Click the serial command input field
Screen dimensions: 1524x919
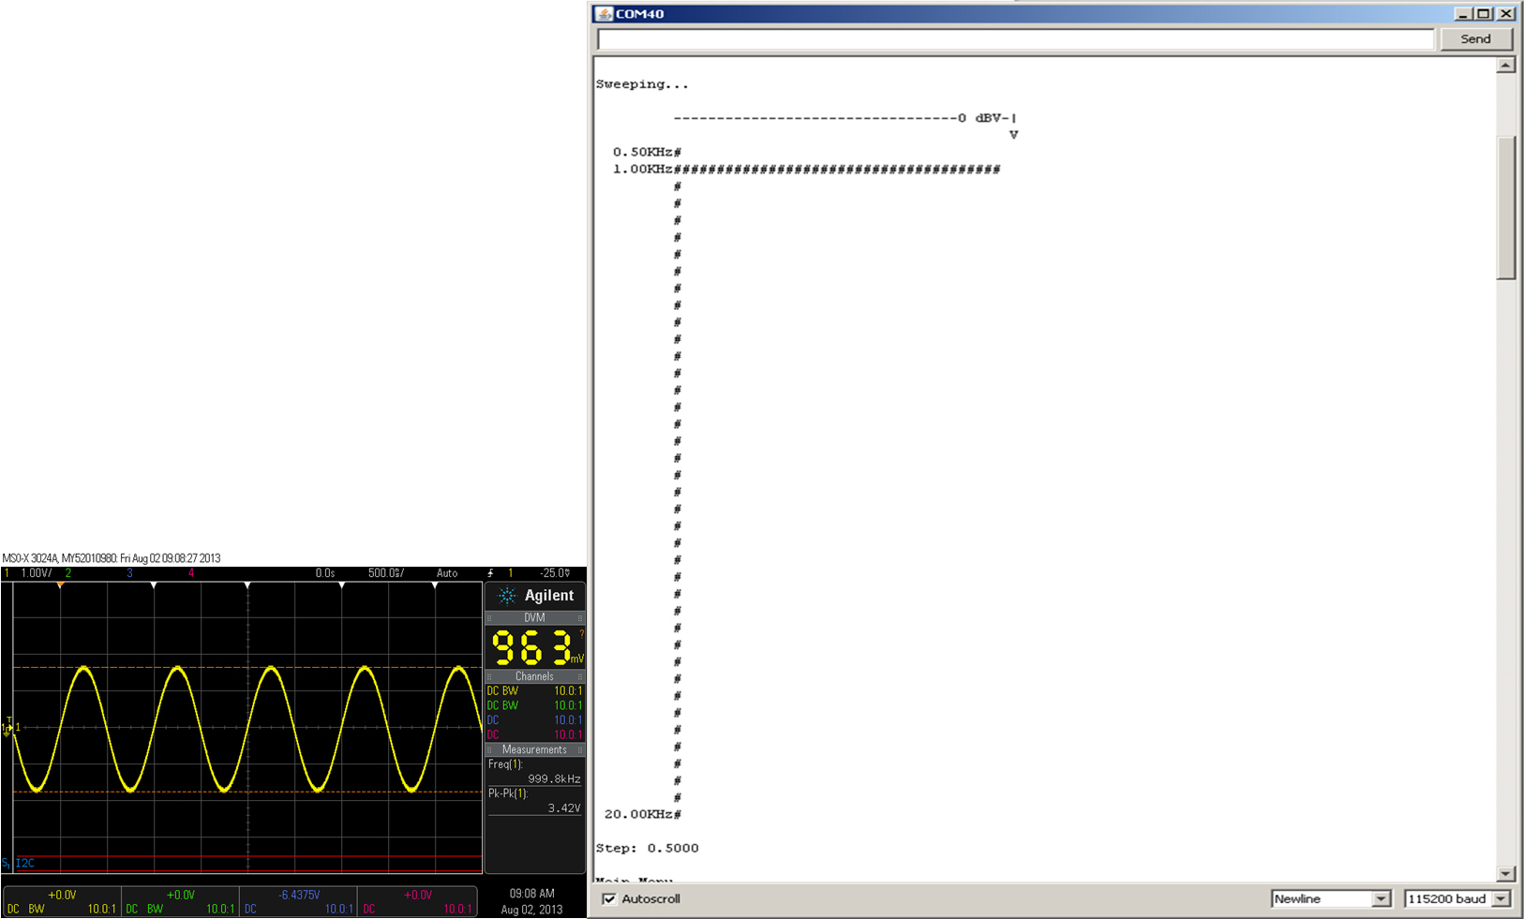(x=1016, y=39)
